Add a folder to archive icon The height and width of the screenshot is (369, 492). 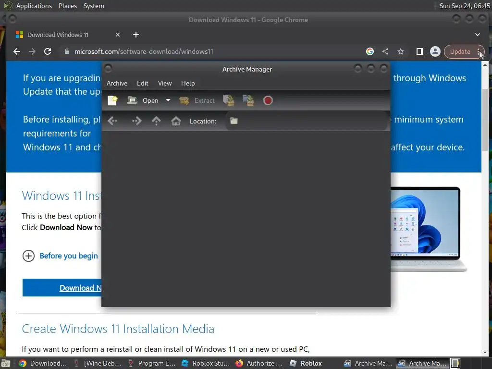248,100
